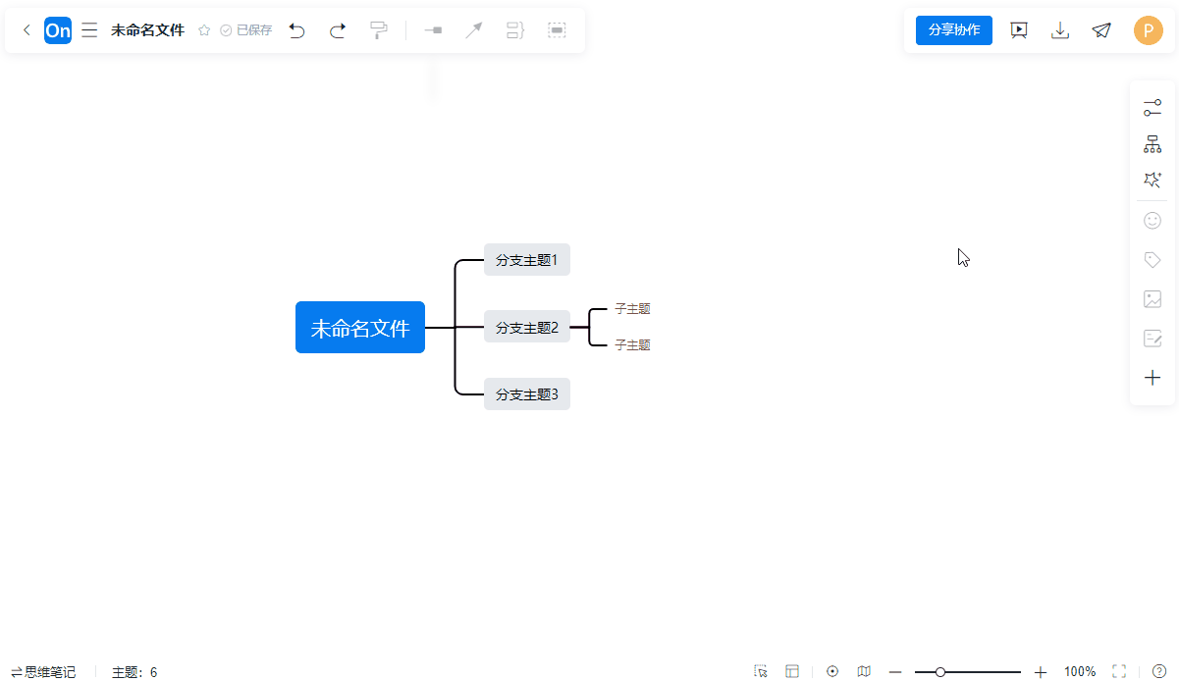Undo the last action
Screen dimensions: 1179x681
(296, 30)
